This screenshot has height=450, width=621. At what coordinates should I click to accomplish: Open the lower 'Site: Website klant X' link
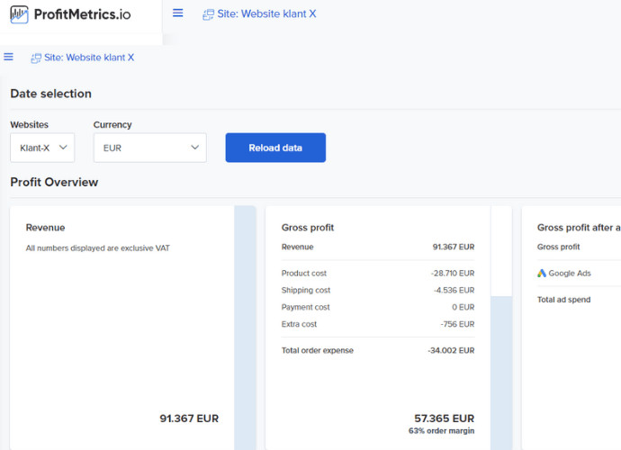tap(89, 58)
